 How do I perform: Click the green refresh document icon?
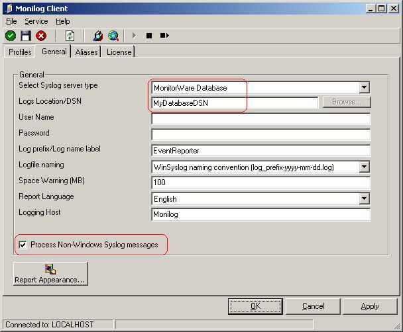pos(70,36)
